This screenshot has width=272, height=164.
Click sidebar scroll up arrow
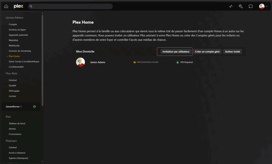pos(42,13)
